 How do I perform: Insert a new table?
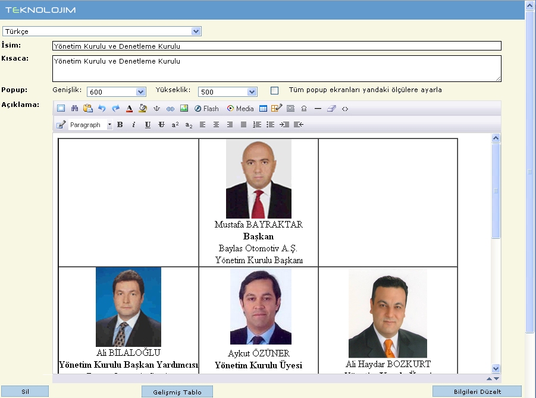(263, 109)
